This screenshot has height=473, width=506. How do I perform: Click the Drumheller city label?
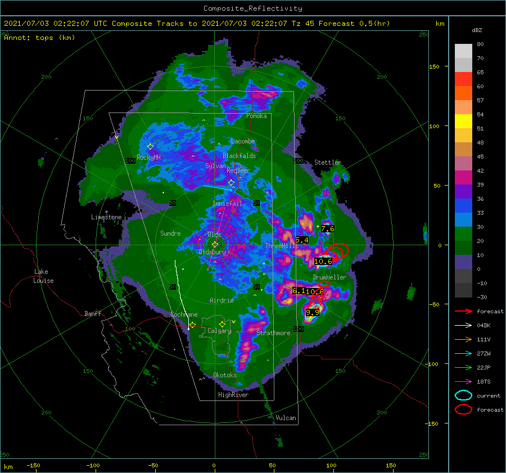[x=329, y=277]
